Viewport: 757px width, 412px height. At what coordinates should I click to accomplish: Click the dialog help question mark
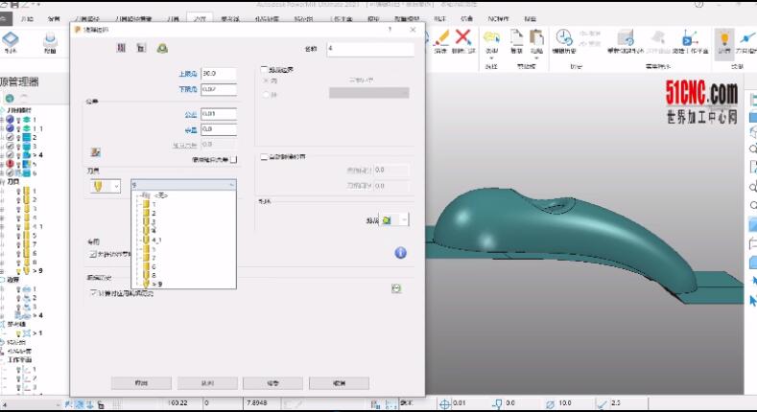click(389, 30)
